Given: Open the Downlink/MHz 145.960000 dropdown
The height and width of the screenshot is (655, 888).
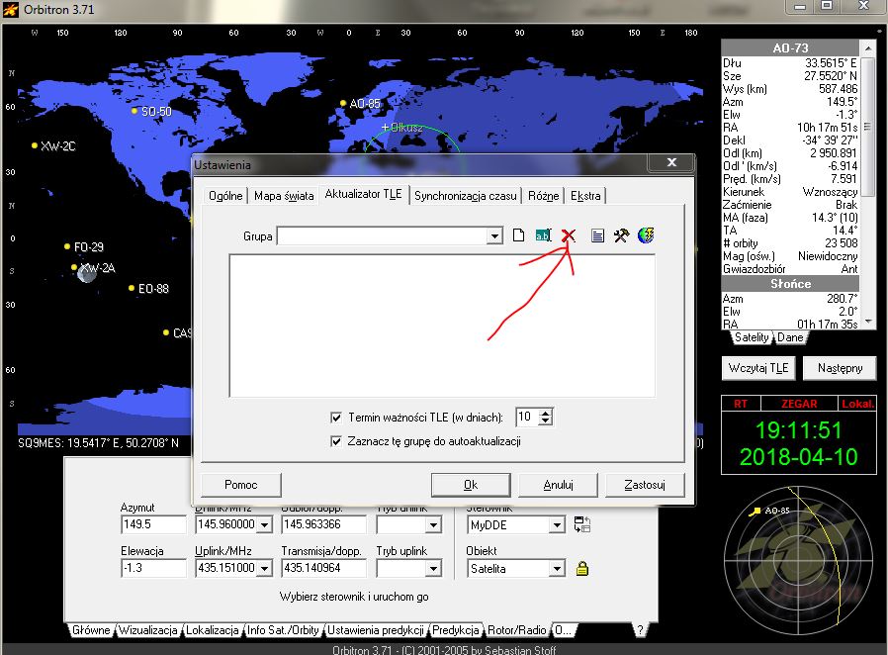Looking at the screenshot, I should click(264, 524).
